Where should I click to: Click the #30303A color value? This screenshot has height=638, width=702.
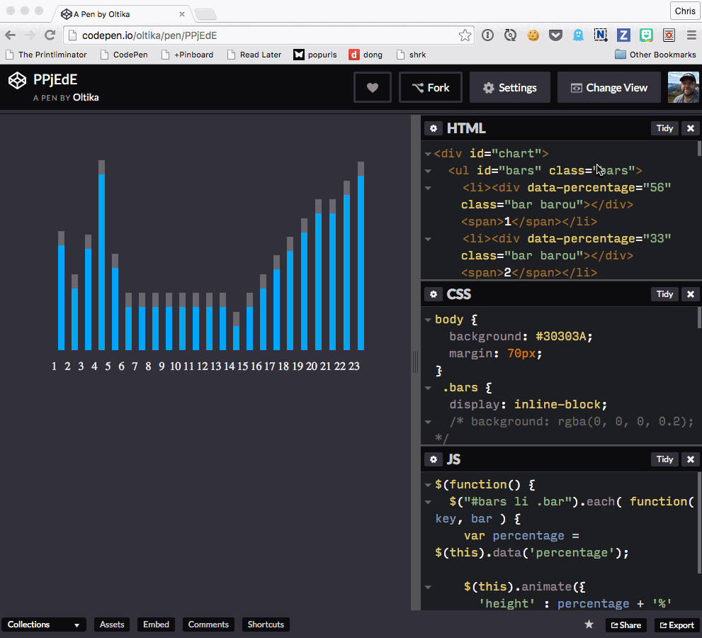pyautogui.click(x=560, y=337)
